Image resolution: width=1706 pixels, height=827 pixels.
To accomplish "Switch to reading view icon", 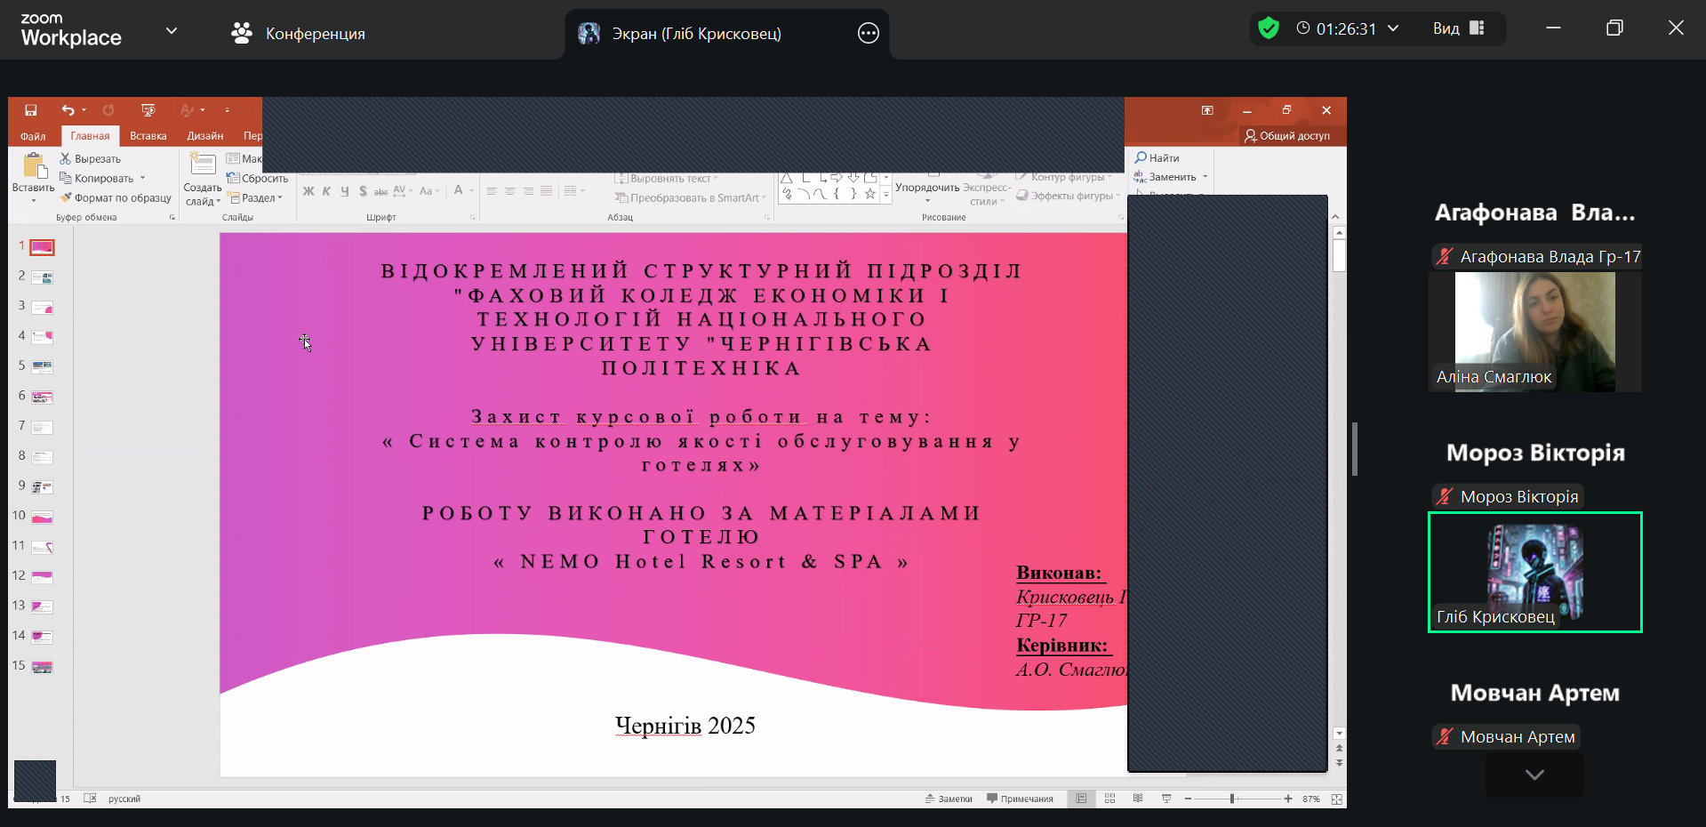I will [1138, 799].
